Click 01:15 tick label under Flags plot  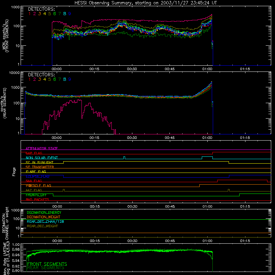coord(245,207)
